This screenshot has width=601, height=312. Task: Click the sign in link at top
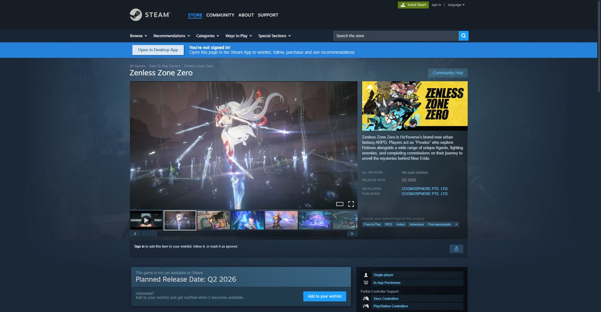pos(436,5)
